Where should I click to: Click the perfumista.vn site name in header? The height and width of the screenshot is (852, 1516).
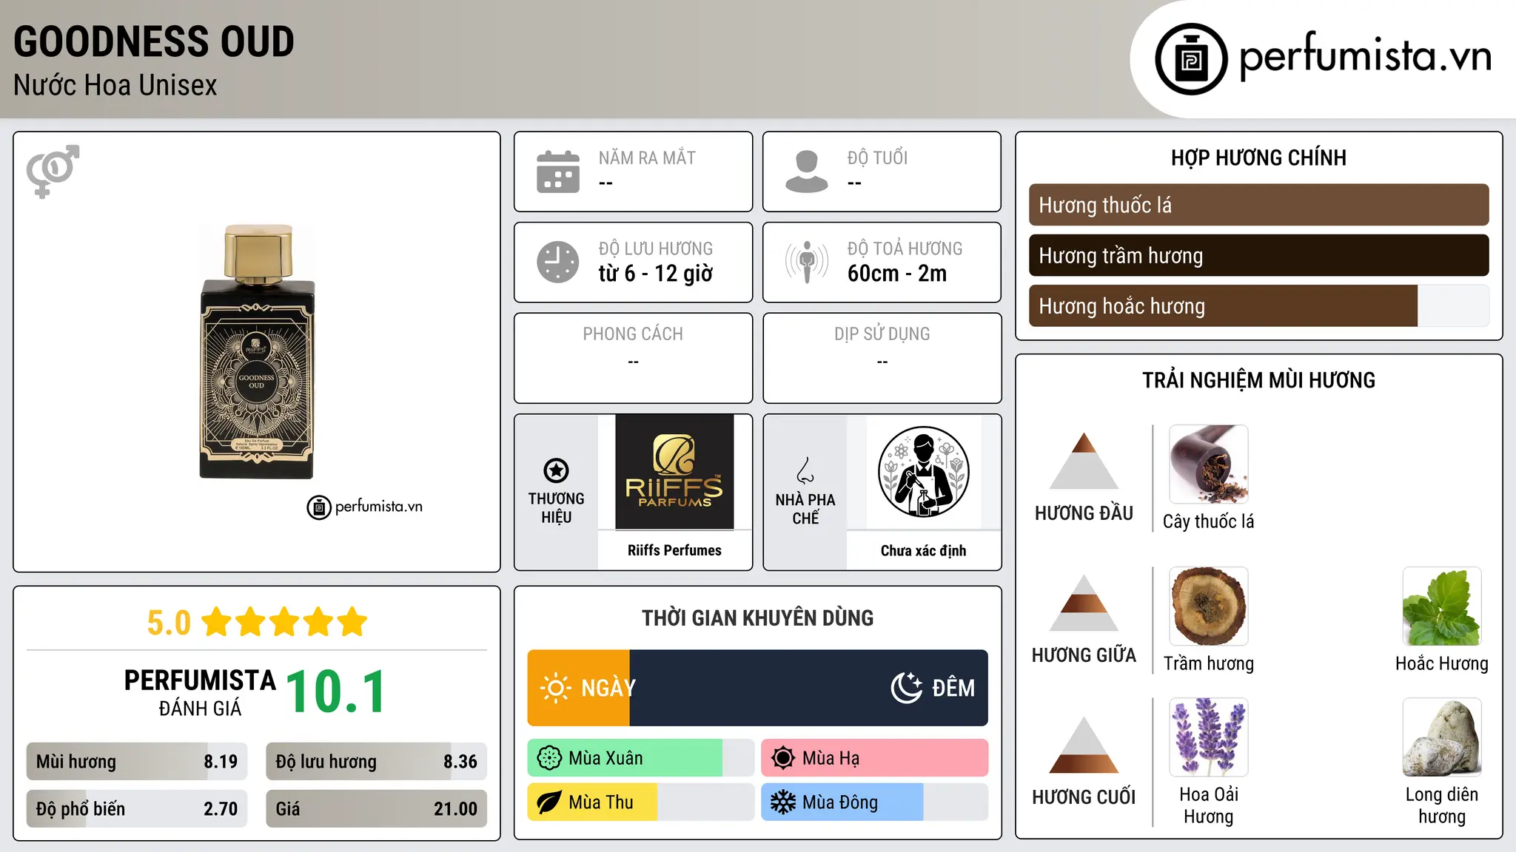pos(1366,57)
